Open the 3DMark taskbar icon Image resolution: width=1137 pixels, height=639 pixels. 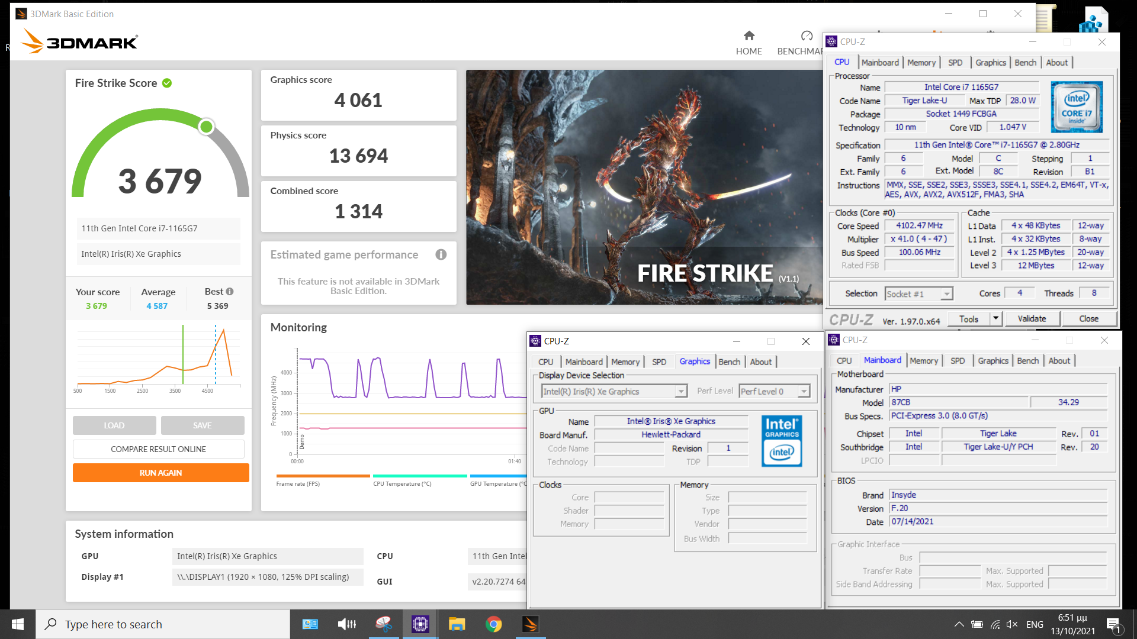pos(530,624)
